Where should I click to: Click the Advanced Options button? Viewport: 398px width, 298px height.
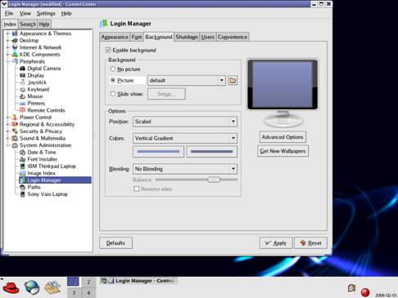pyautogui.click(x=283, y=137)
